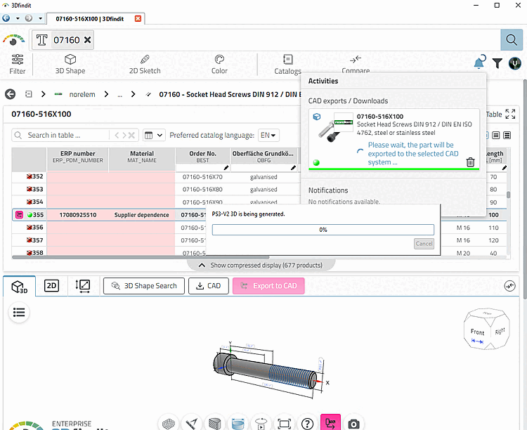
Task: Toggle wireframe display mode
Action: coord(169,423)
